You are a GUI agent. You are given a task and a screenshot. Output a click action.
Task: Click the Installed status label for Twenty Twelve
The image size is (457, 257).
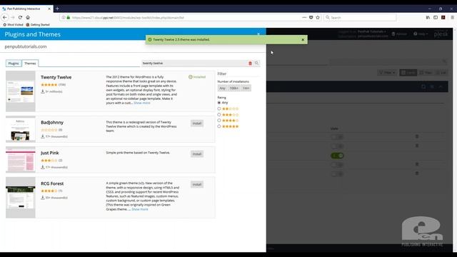[197, 77]
